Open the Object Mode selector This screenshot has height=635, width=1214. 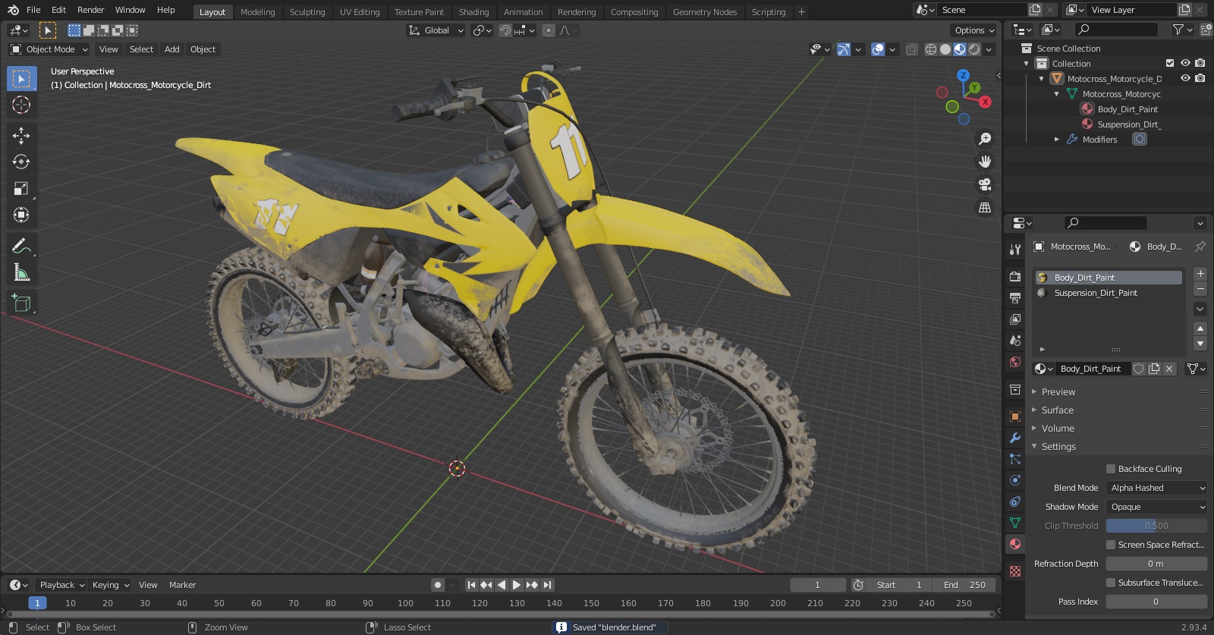49,49
